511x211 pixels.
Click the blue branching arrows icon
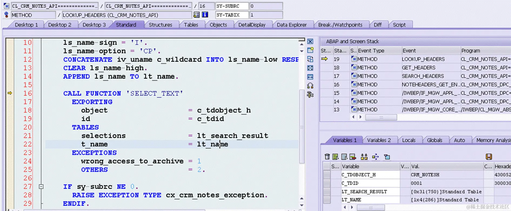tap(375, 157)
